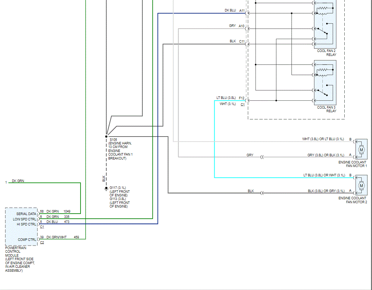Image resolution: width=372 pixels, height=290 pixels.
Task: Click the A10 connector pin label
Action: (x=242, y=26)
